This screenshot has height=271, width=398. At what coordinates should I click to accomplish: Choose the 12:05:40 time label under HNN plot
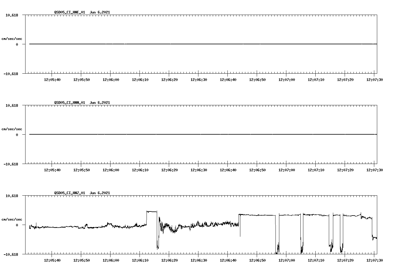click(x=52, y=170)
